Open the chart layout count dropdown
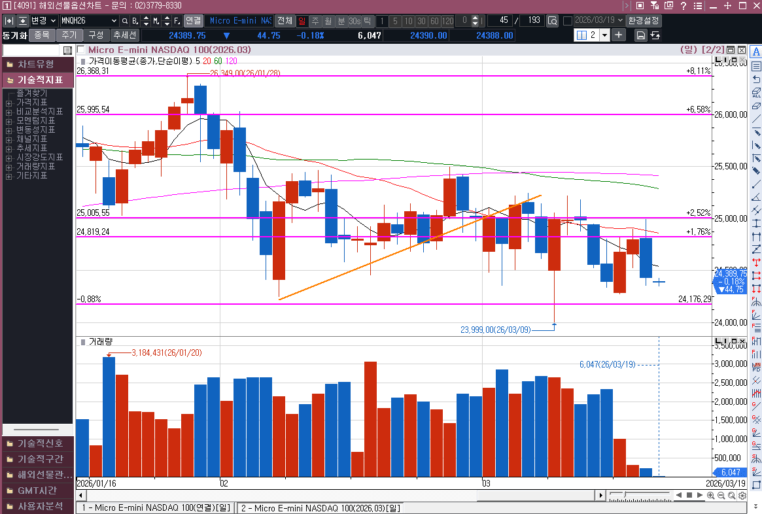This screenshot has height=514, width=762. tap(604, 35)
